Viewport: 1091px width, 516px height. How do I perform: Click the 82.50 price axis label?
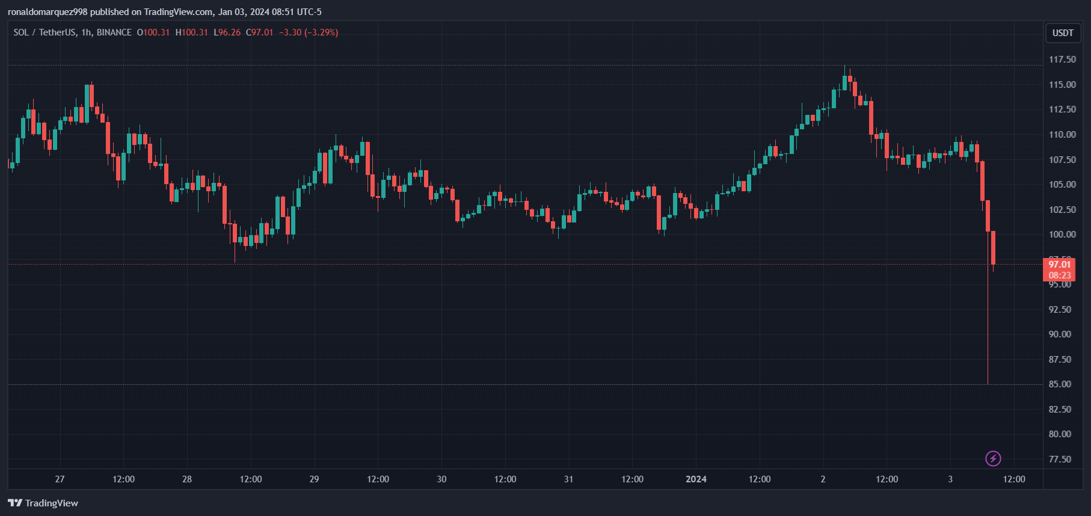coord(1060,410)
